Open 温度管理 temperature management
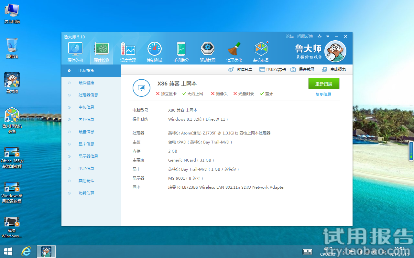This screenshot has width=414, height=258. pyautogui.click(x=128, y=52)
